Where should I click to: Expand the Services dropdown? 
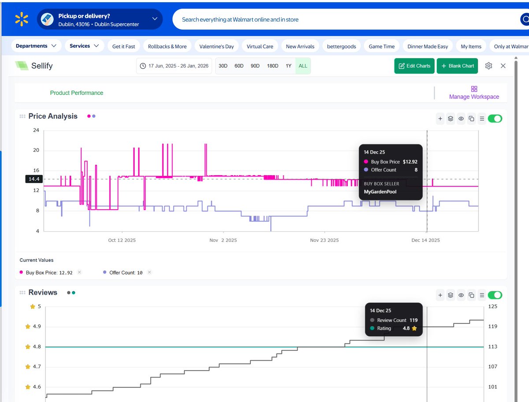[84, 46]
